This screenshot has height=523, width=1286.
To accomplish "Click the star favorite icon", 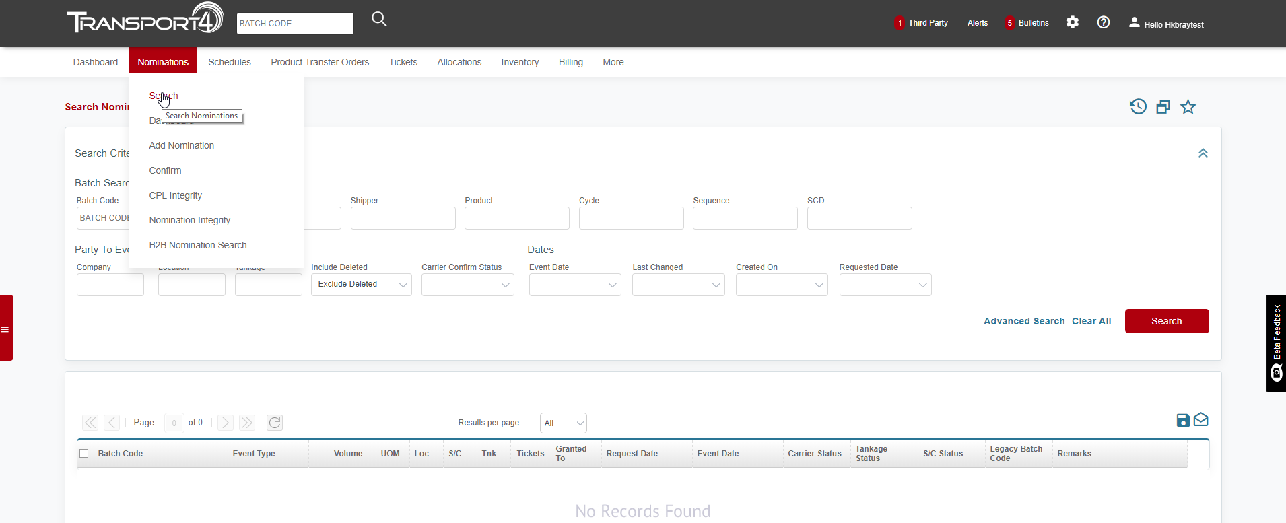I will click(1188, 107).
